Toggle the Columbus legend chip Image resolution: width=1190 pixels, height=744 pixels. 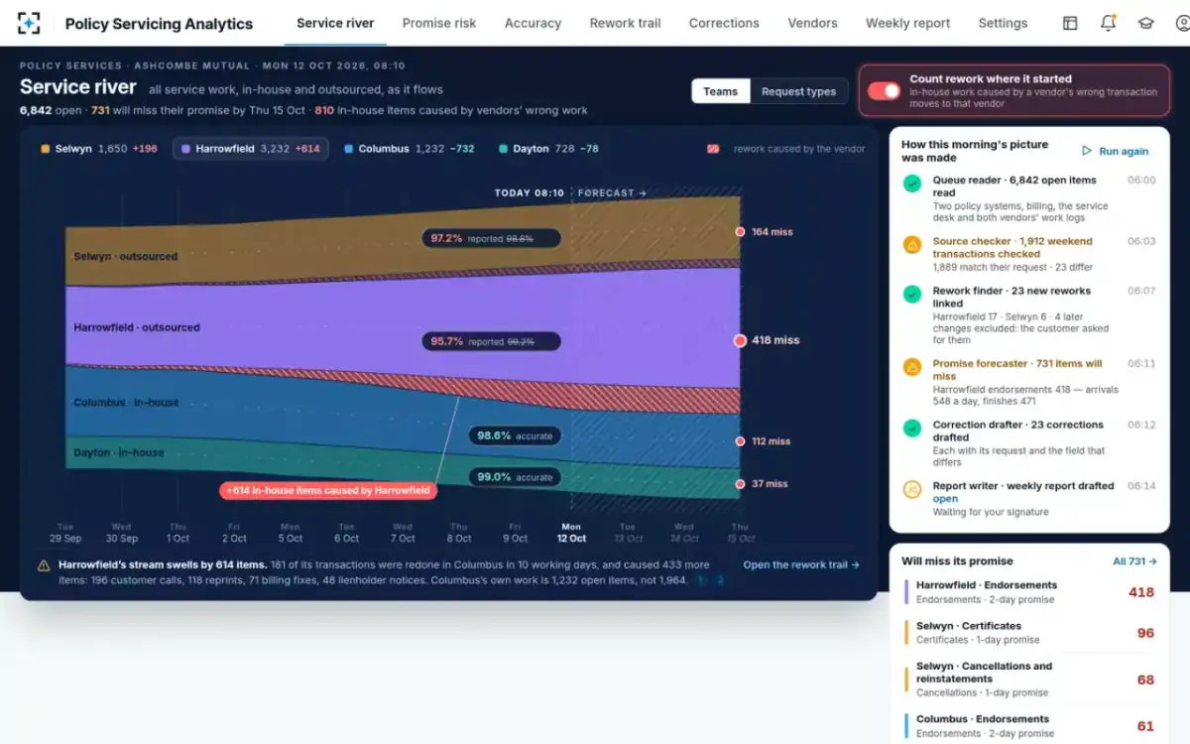(410, 149)
